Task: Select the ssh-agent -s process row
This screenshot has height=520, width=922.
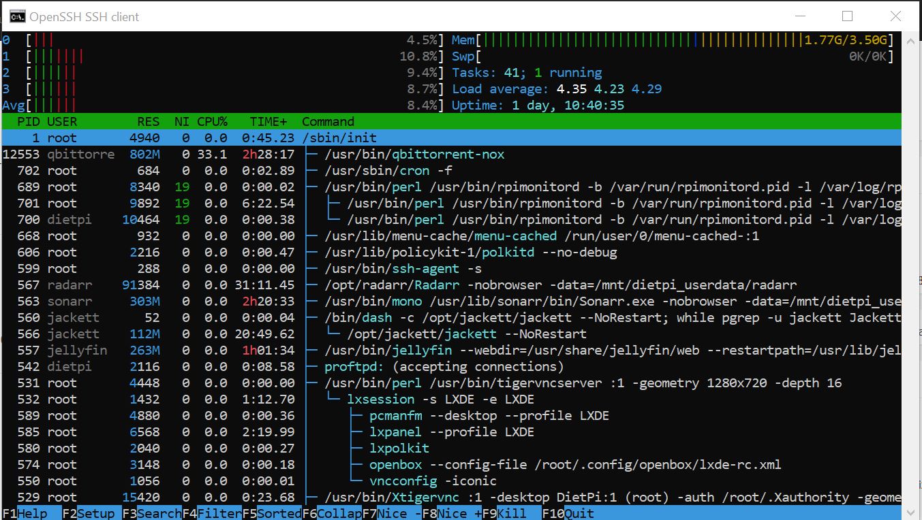Action: pos(451,269)
